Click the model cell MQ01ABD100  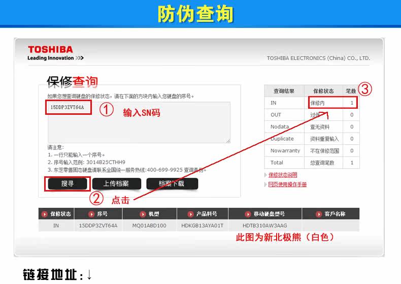[149, 226]
